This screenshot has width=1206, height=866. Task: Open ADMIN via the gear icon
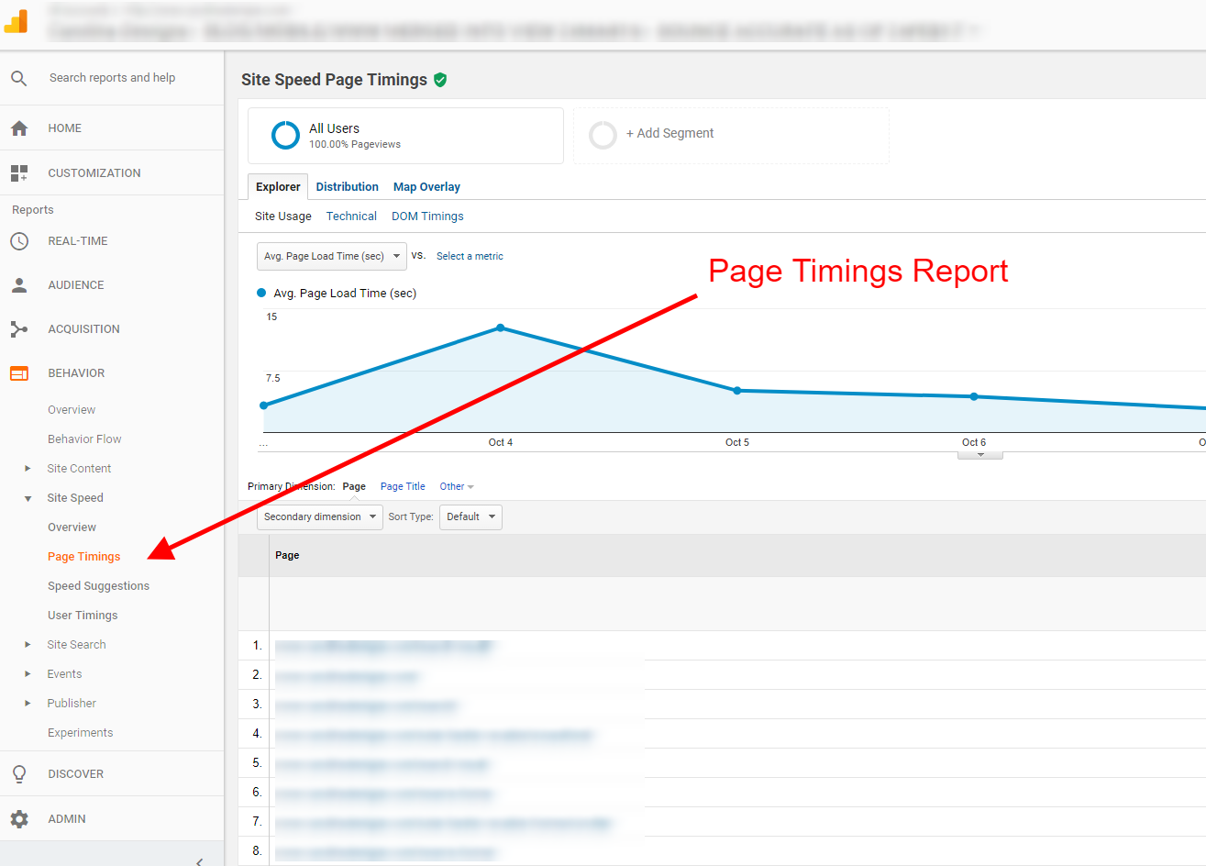pyautogui.click(x=18, y=818)
